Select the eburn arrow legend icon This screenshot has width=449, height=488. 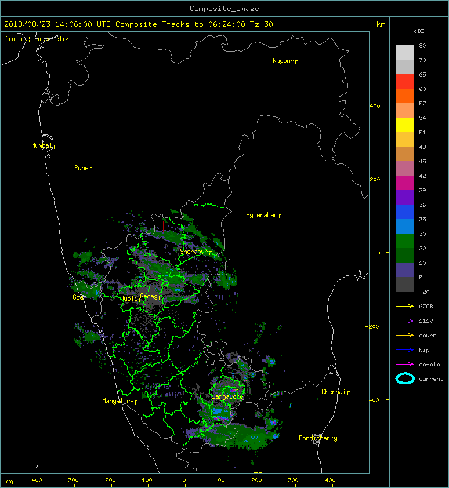405,336
